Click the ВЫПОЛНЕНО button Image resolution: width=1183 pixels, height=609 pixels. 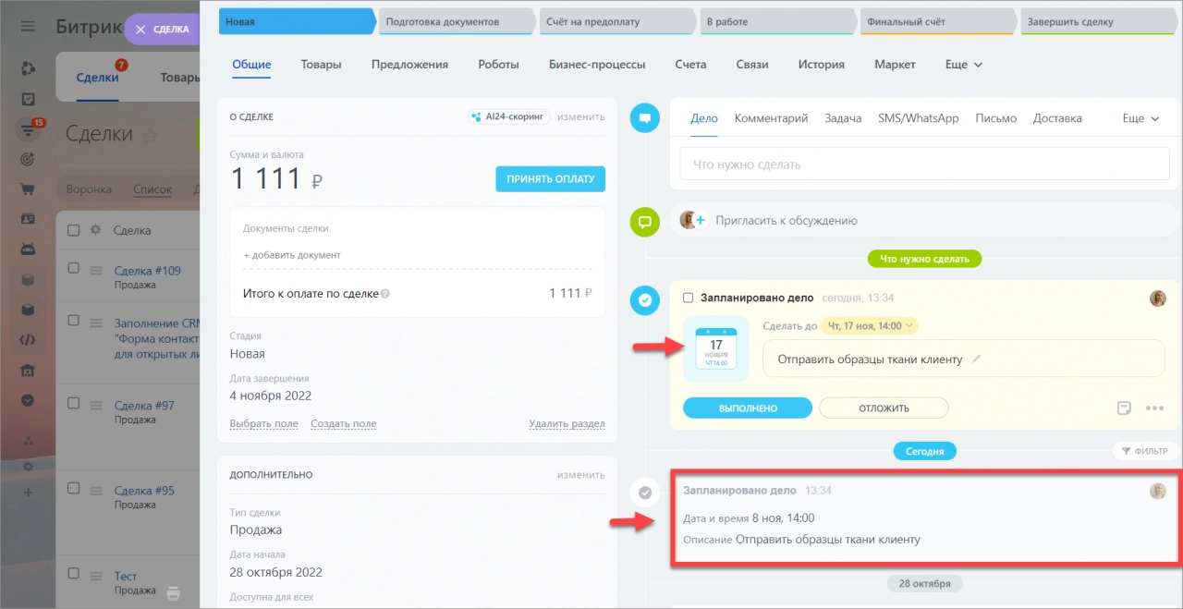[x=747, y=408]
